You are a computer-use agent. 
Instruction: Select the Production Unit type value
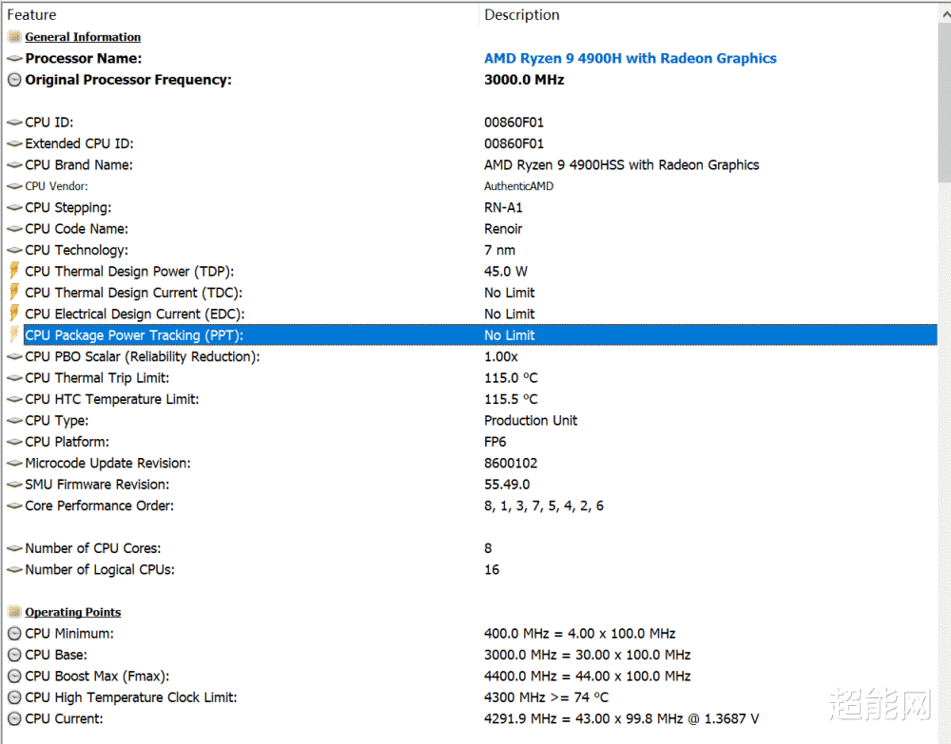click(530, 421)
